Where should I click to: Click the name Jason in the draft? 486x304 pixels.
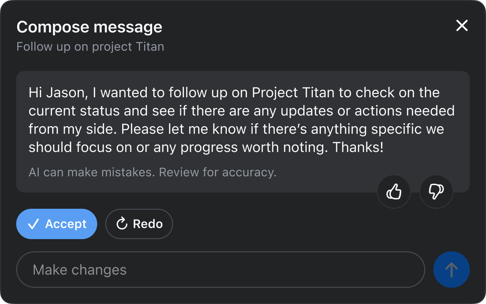pos(67,93)
